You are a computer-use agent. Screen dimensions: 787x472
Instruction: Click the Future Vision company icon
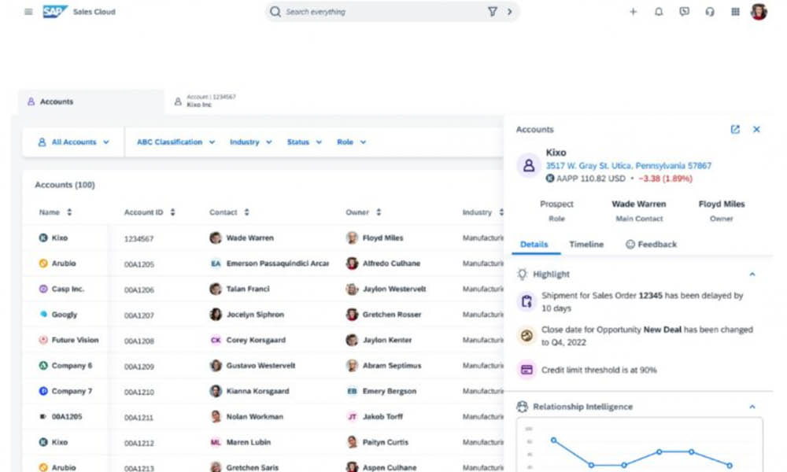tap(43, 340)
